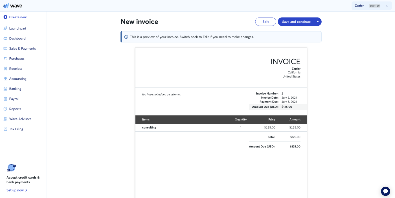Click the INVOICE heading in preview

tap(285, 62)
